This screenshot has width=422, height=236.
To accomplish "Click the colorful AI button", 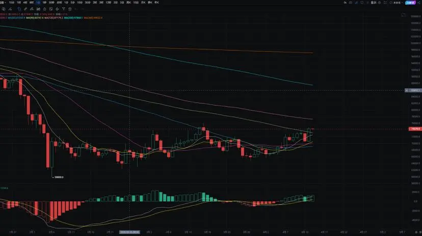I will [410, 3].
